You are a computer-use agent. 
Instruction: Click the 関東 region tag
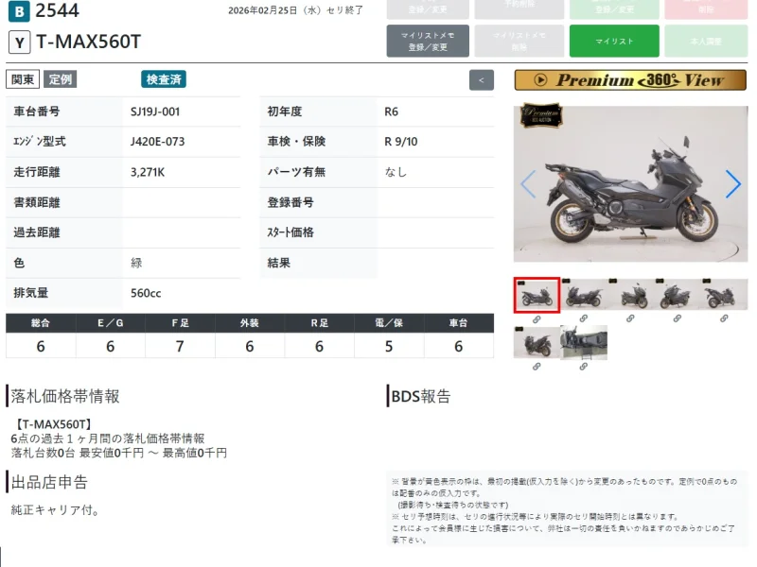point(23,79)
